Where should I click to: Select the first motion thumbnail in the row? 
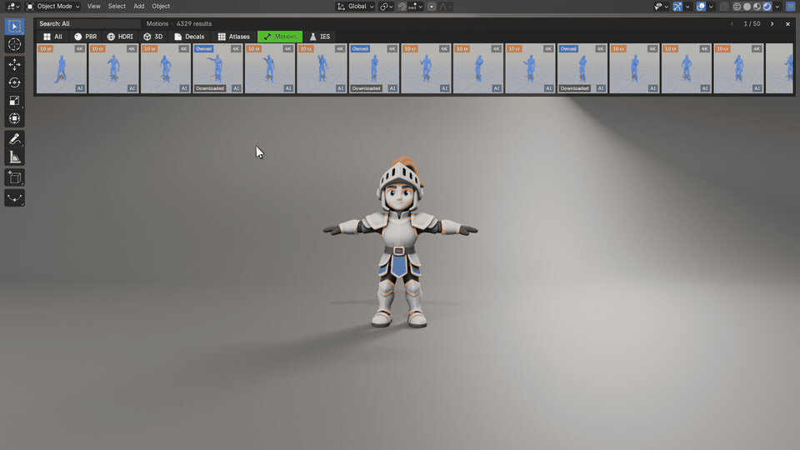62,68
